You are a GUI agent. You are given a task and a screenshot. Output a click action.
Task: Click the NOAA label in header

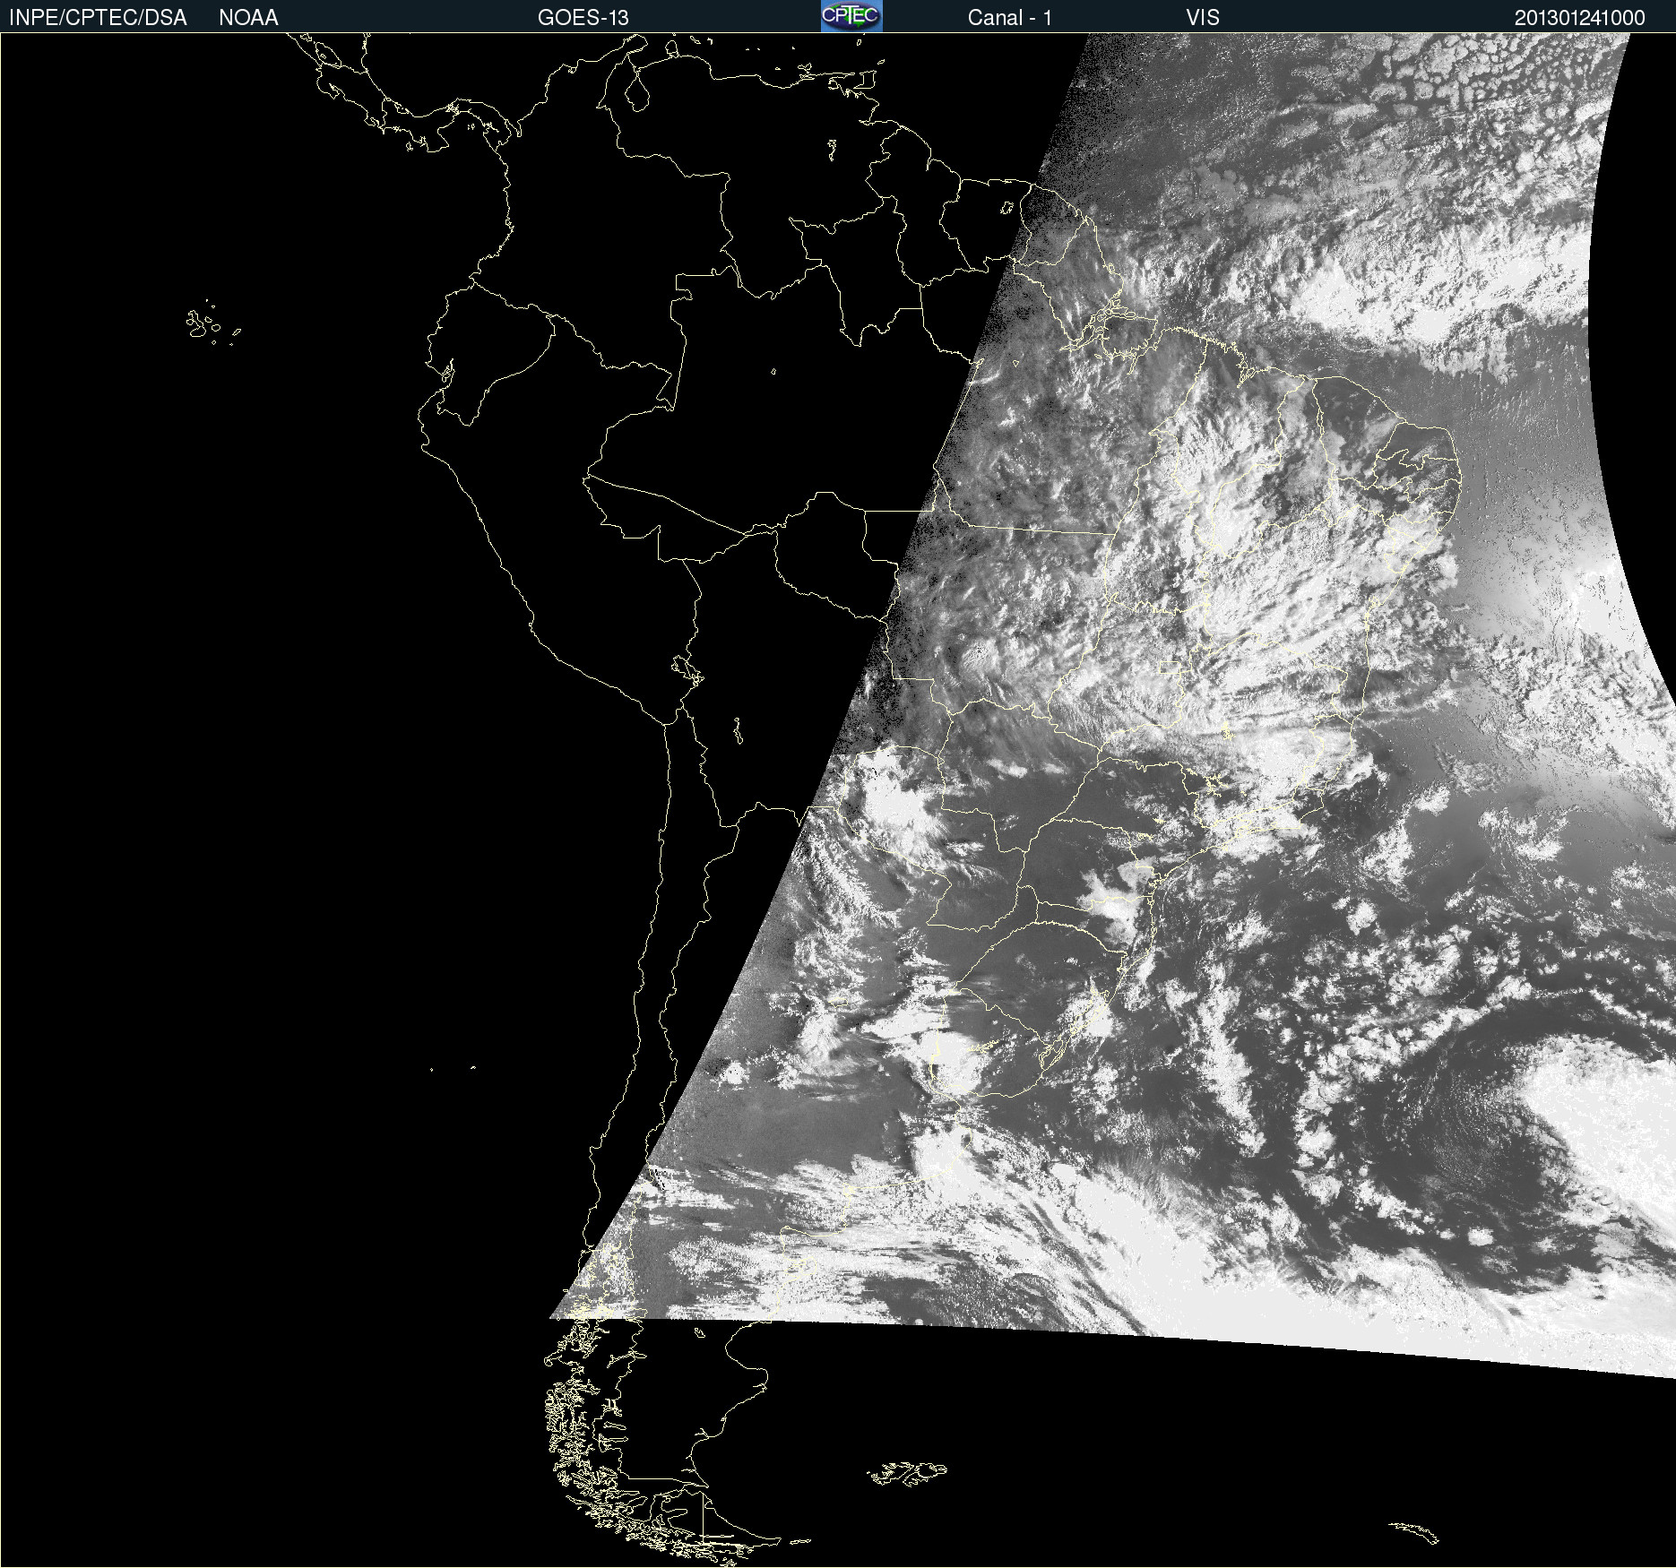pos(248,18)
